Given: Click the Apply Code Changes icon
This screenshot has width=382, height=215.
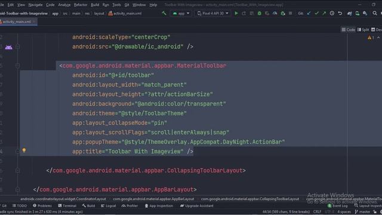Looking at the screenshot, I should click(x=252, y=13).
